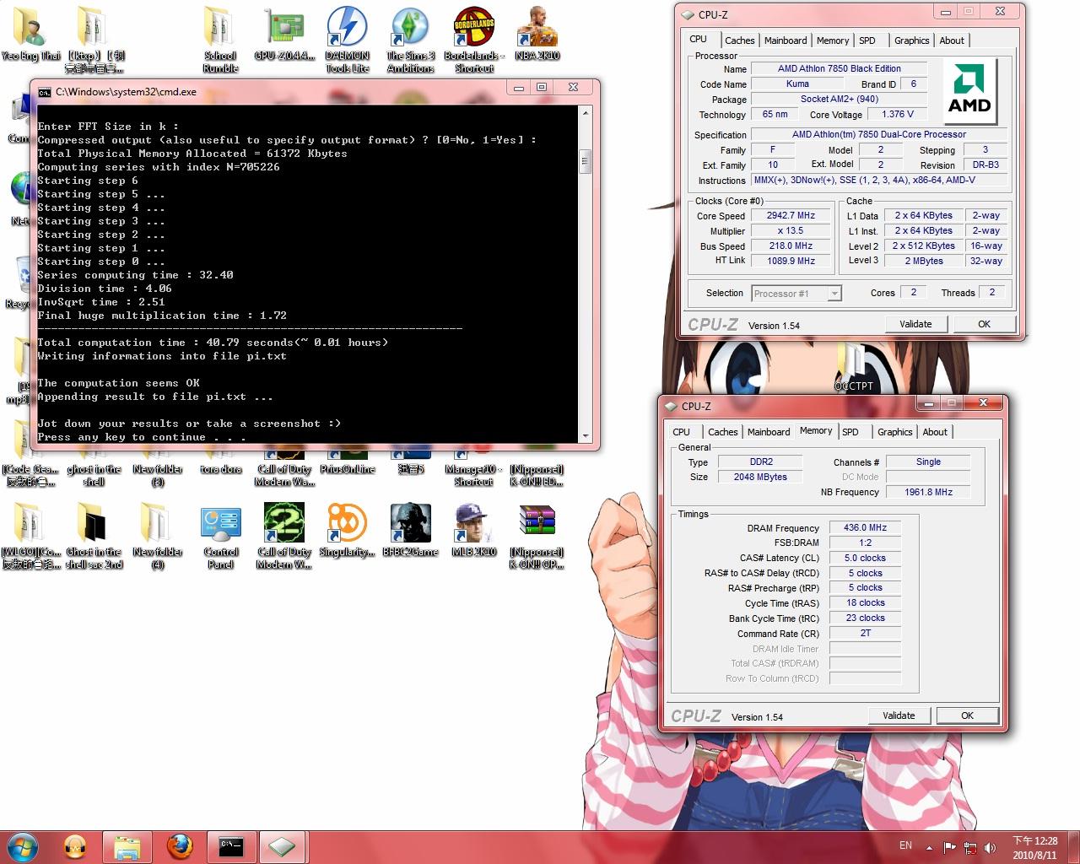The image size is (1080, 864).
Task: Launch the Singularity shortcut icon
Action: pos(347,532)
